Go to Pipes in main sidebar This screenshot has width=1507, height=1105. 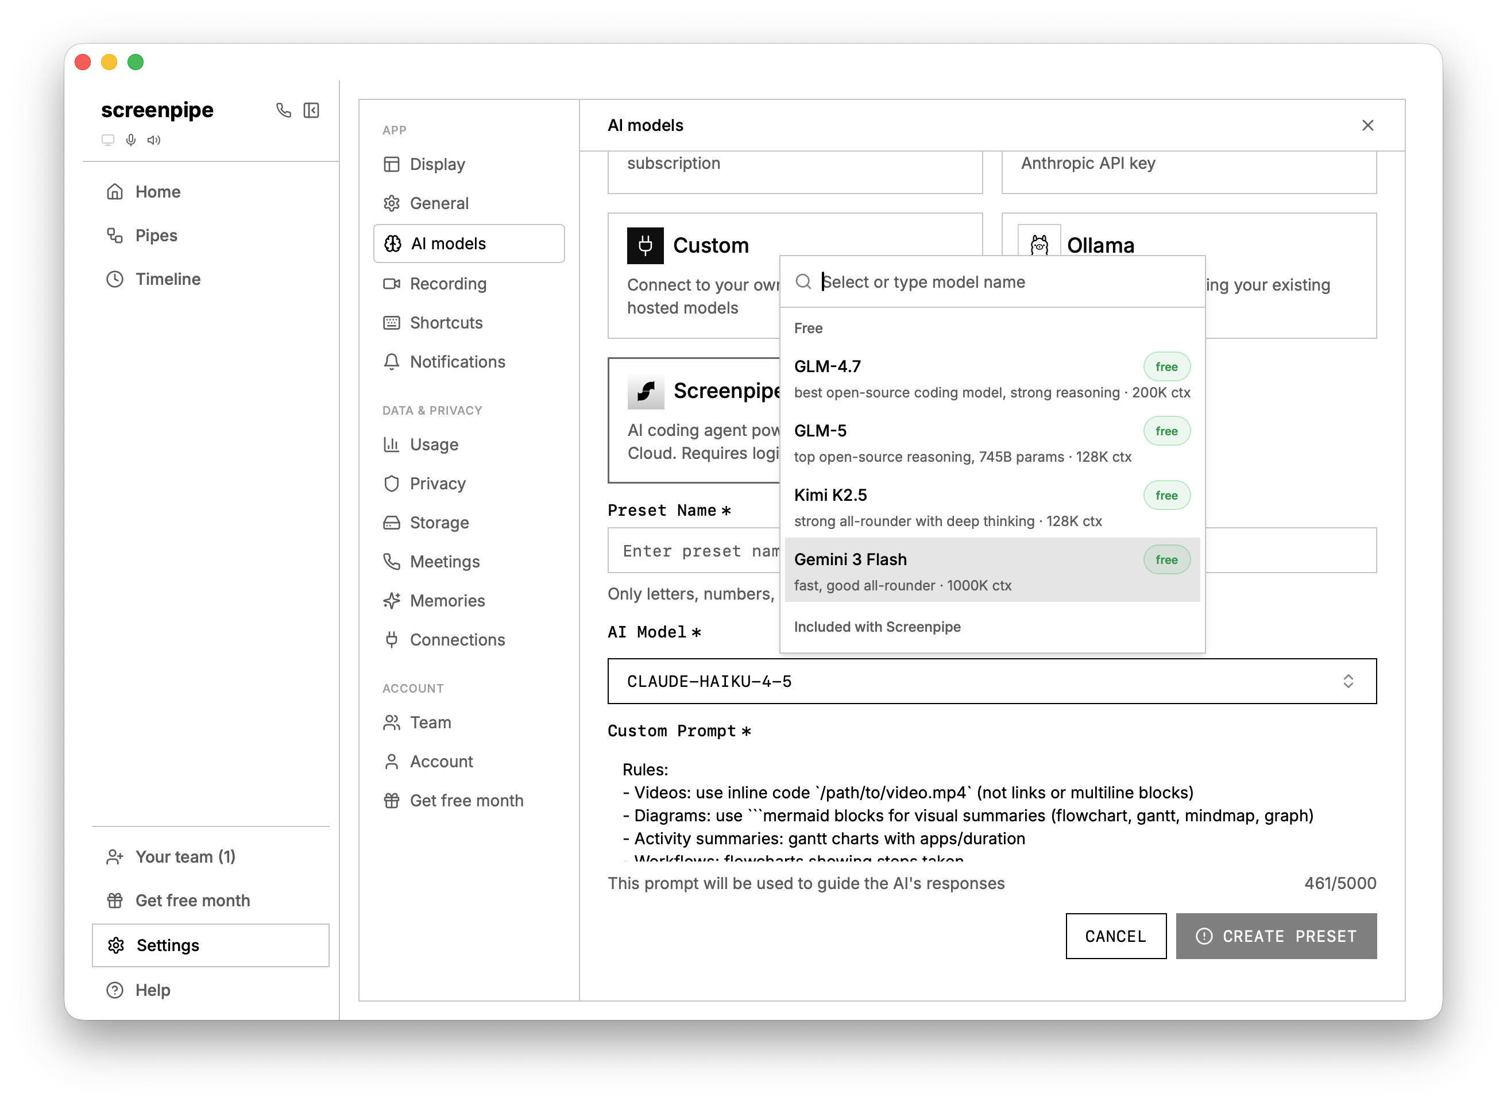point(156,235)
